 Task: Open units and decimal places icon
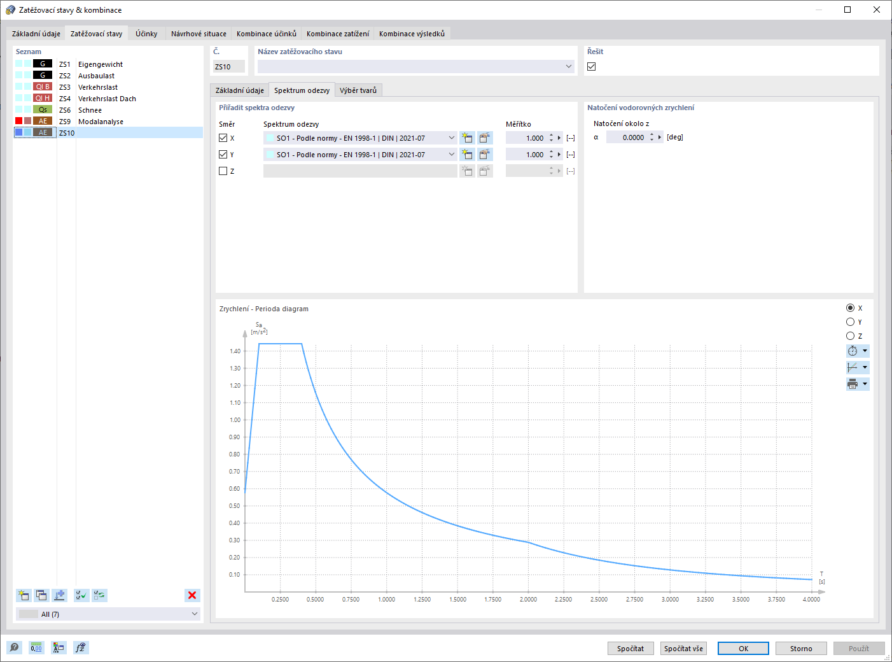tap(36, 648)
